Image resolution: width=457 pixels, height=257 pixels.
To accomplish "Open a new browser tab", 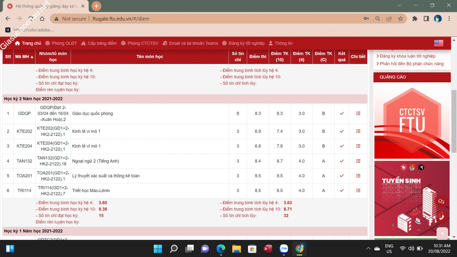I will pyautogui.click(x=96, y=6).
